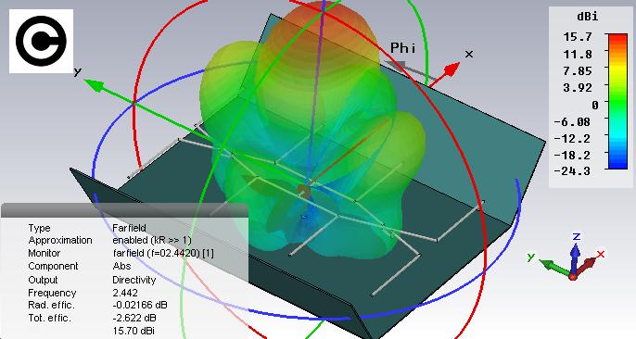Click the green y-axis arrowhead

pos(95,85)
